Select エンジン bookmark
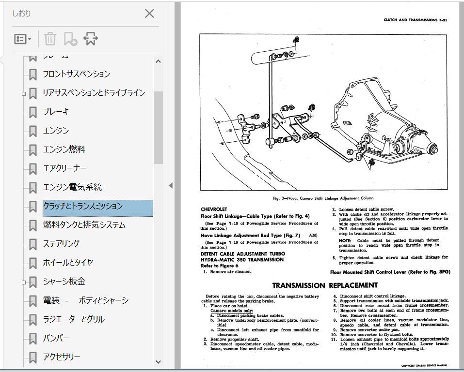 coord(56,131)
